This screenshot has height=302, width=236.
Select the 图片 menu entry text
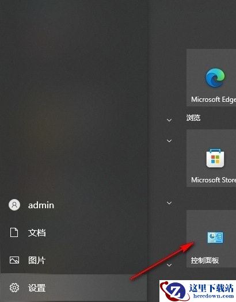pyautogui.click(x=37, y=260)
